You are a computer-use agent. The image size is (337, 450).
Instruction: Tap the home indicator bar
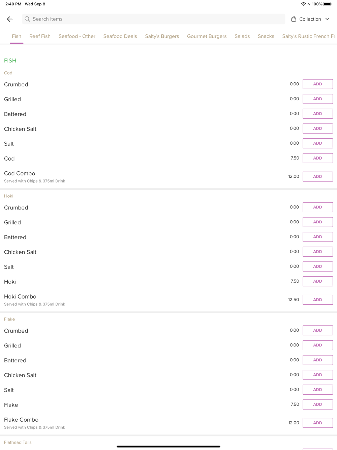point(168,446)
